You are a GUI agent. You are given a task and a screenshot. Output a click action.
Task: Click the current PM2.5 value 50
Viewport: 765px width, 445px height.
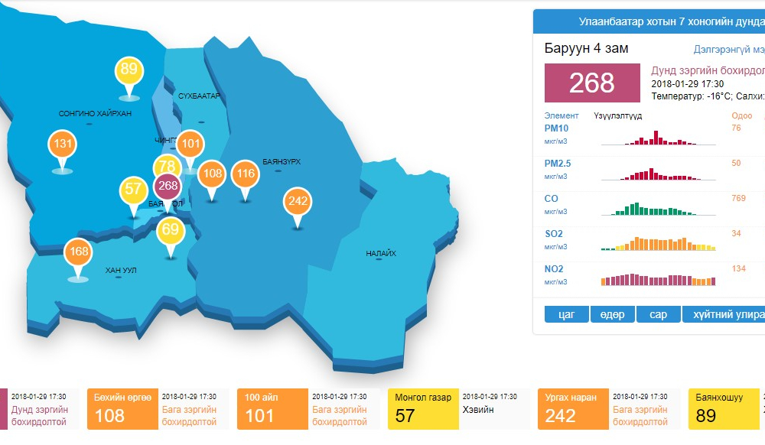pyautogui.click(x=736, y=163)
